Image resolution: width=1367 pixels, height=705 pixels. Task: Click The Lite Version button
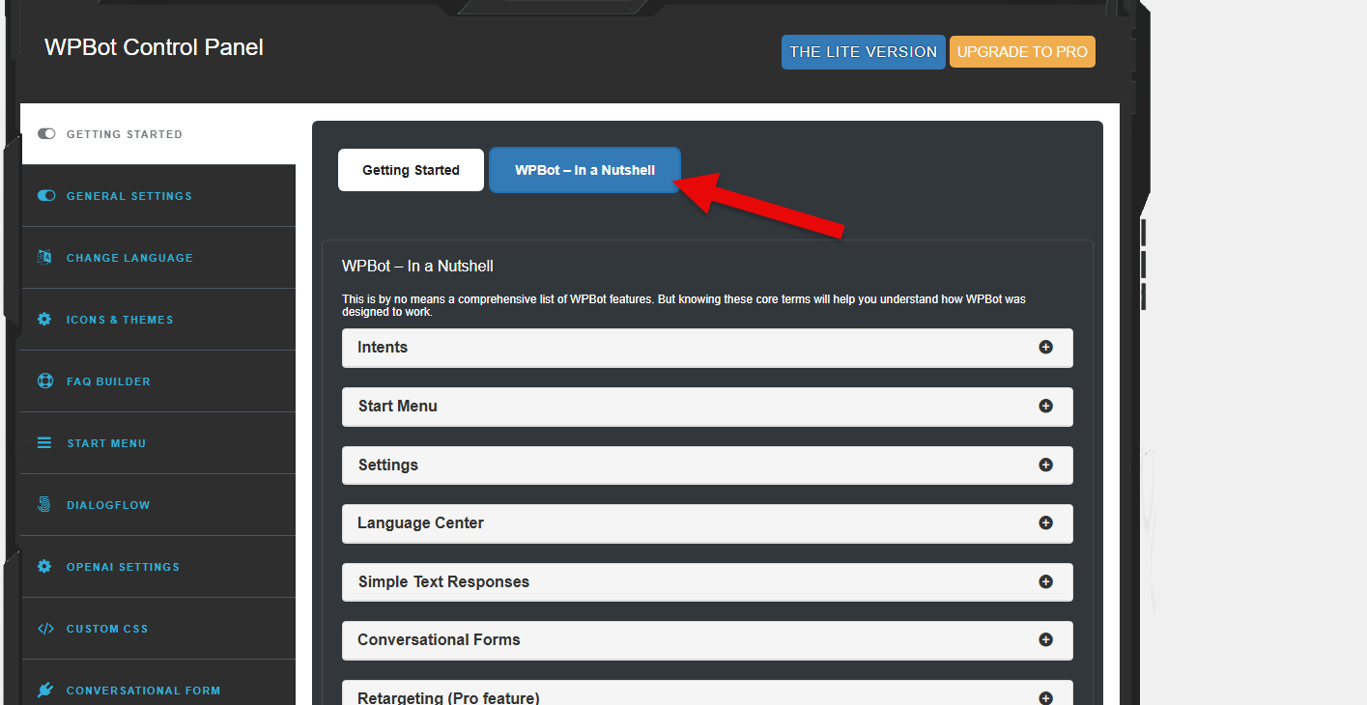(x=863, y=52)
